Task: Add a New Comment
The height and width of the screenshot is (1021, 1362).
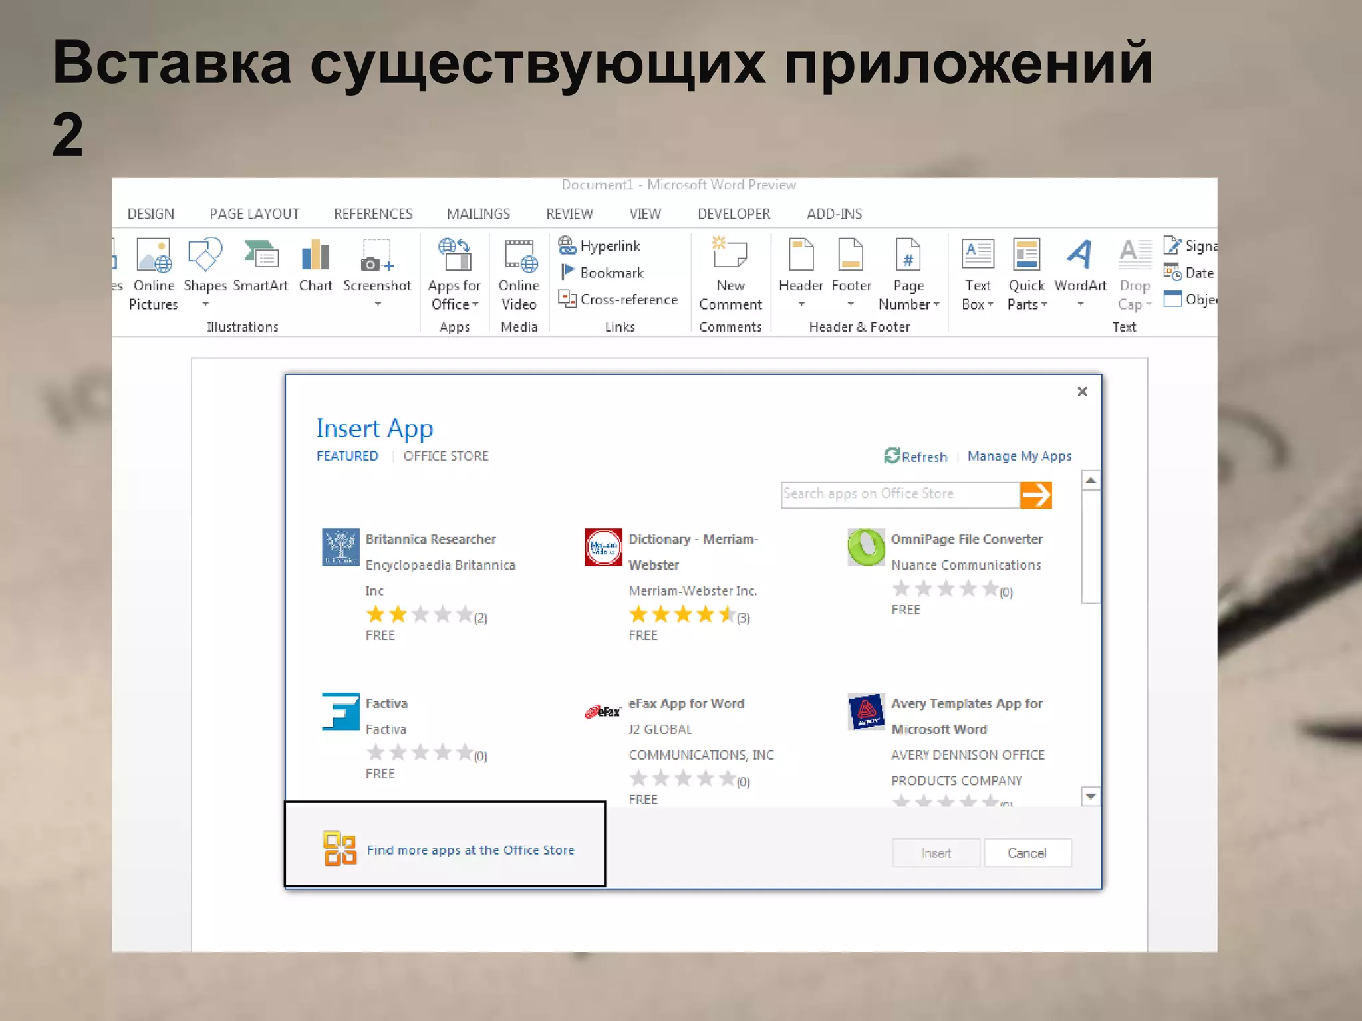Action: (x=730, y=274)
